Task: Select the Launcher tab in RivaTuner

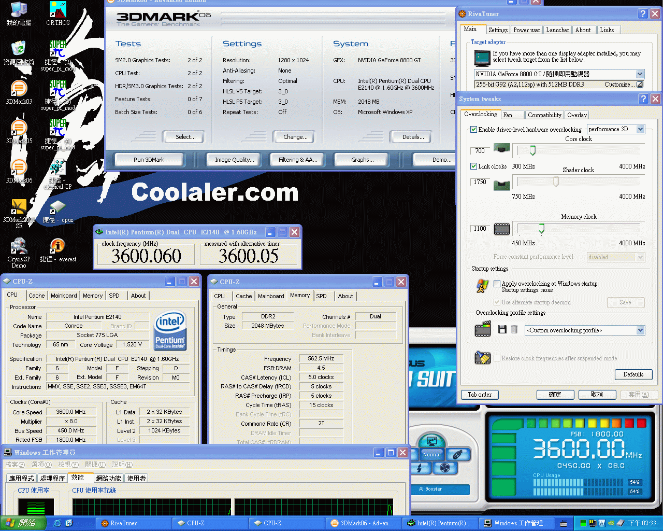Action: [557, 30]
